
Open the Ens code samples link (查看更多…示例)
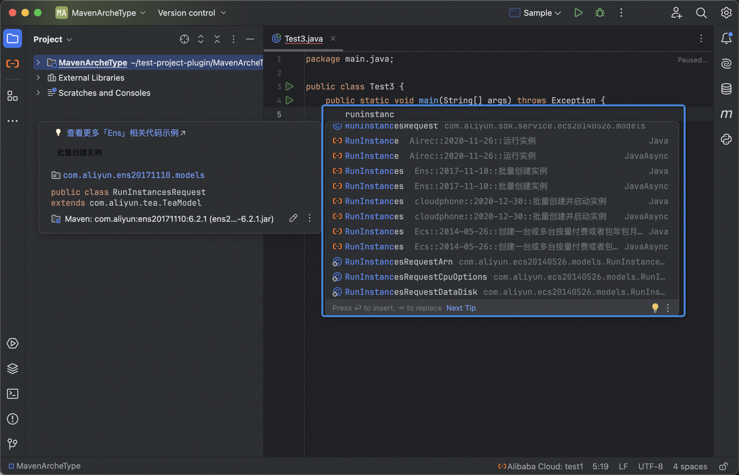pos(126,133)
